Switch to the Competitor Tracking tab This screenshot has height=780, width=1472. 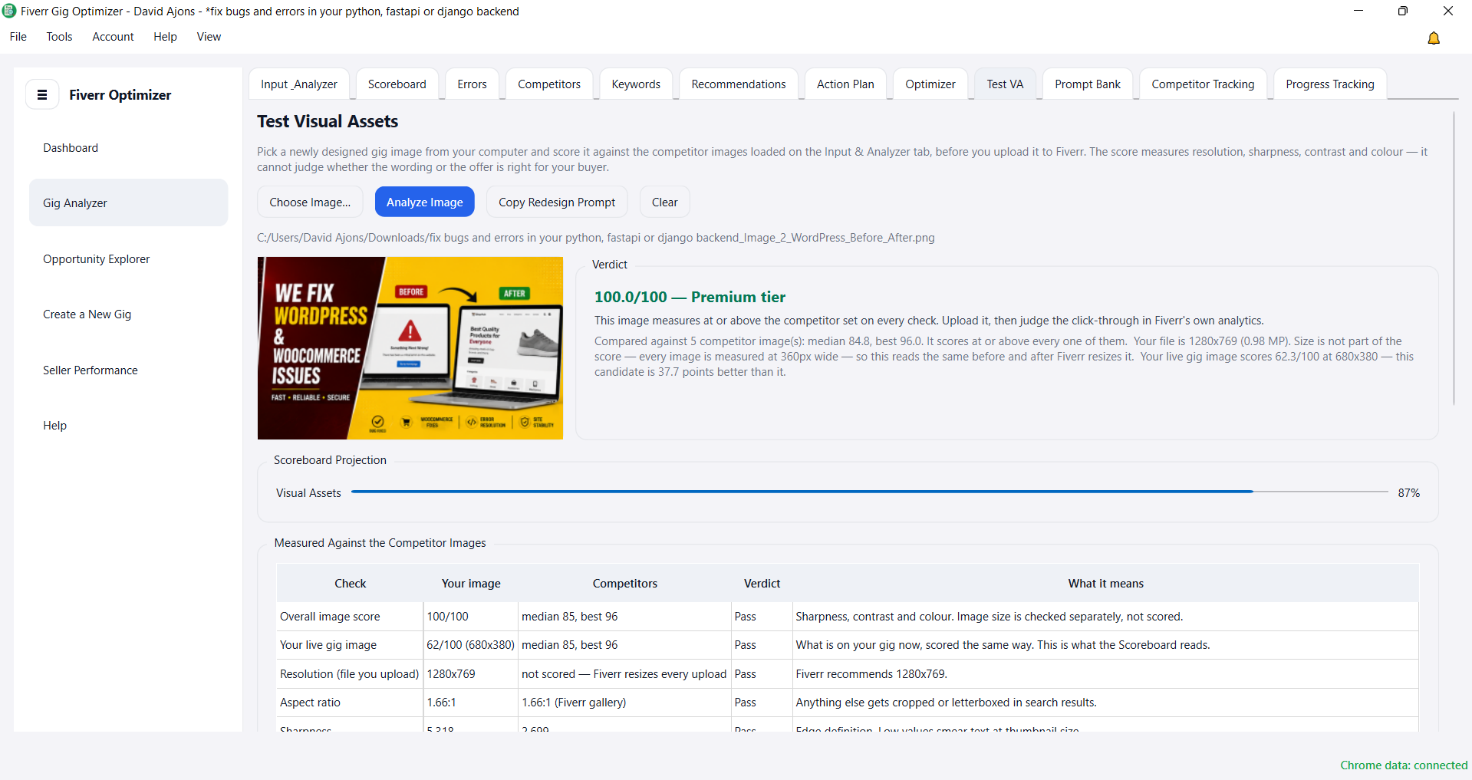[1203, 84]
